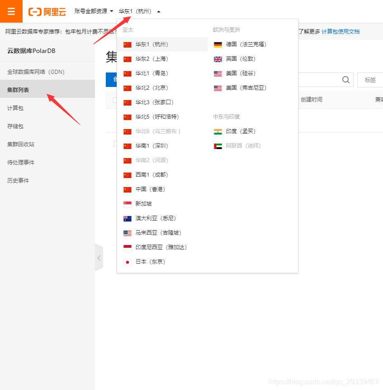Click the 标签 button
Screen dimensions: 383x390
click(x=370, y=80)
